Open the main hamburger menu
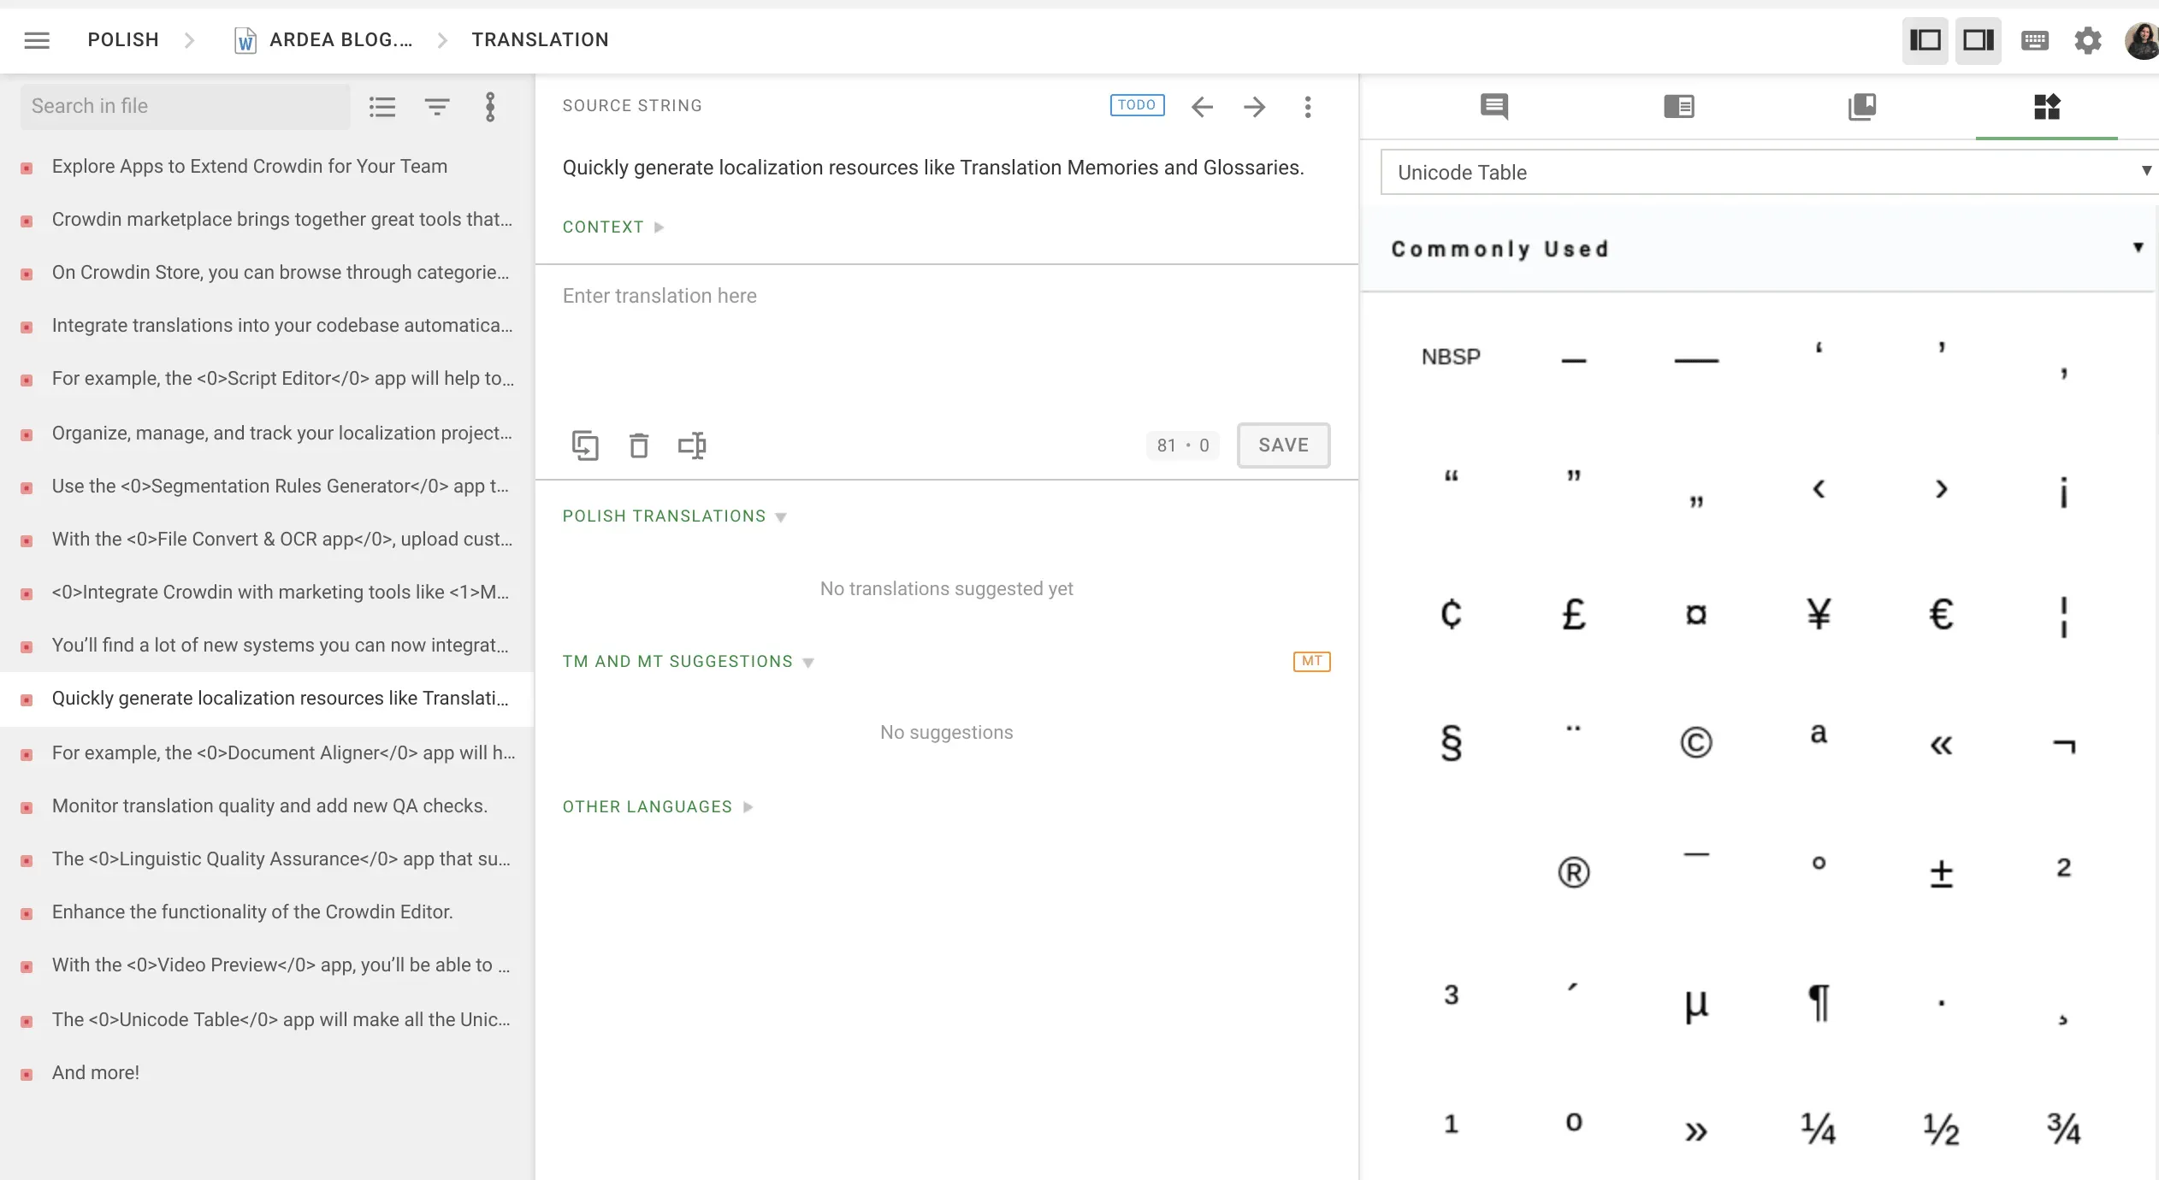 [x=37, y=40]
